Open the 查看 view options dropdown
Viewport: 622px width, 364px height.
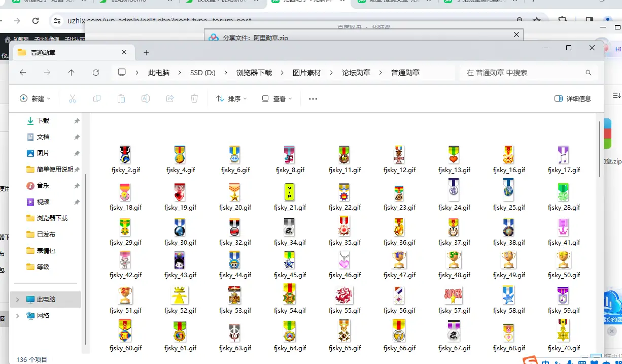[277, 98]
